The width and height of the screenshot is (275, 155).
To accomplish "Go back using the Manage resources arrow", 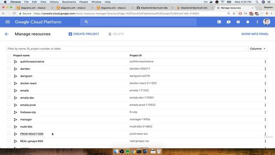I will point(7,34).
